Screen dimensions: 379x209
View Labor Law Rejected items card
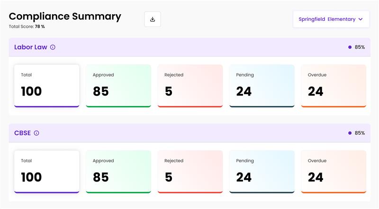tap(190, 86)
